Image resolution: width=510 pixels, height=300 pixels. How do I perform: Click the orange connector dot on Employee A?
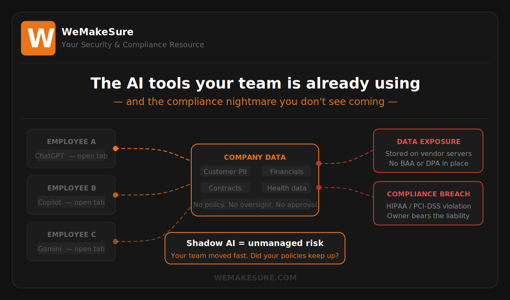pyautogui.click(x=115, y=148)
